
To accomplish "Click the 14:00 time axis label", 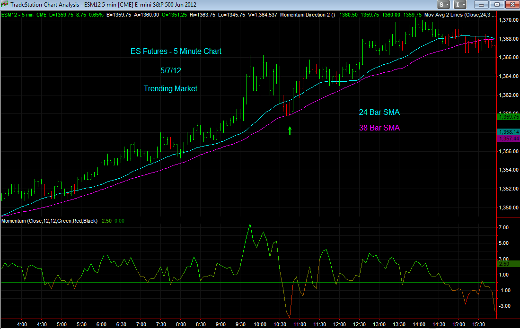I will 419,324.
